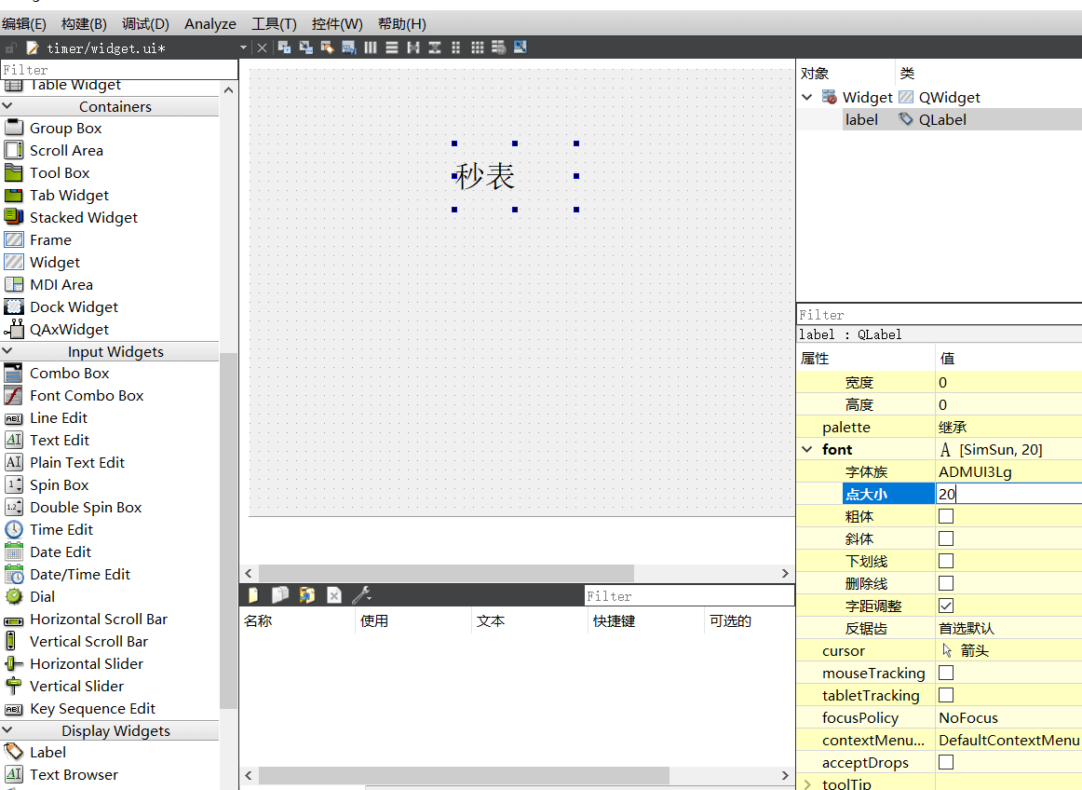Click the Break Layout toolbar icon
Screen dimensions: 1082x790
(499, 48)
